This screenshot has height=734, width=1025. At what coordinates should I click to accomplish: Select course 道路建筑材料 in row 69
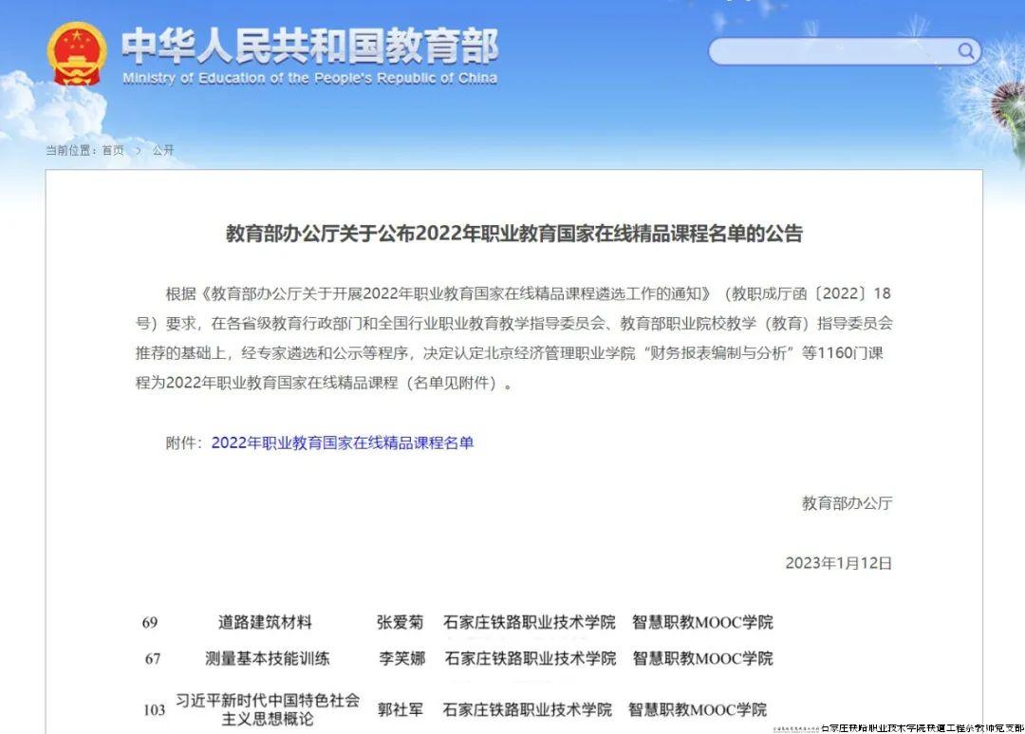(265, 623)
